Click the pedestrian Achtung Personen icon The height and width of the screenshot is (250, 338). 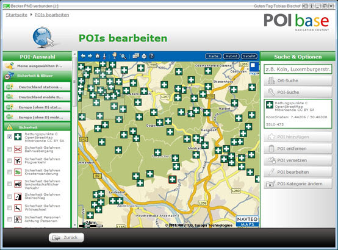click(x=18, y=219)
